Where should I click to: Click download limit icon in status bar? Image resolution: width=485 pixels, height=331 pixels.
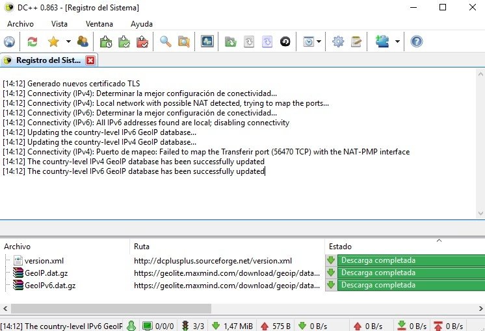(x=402, y=326)
